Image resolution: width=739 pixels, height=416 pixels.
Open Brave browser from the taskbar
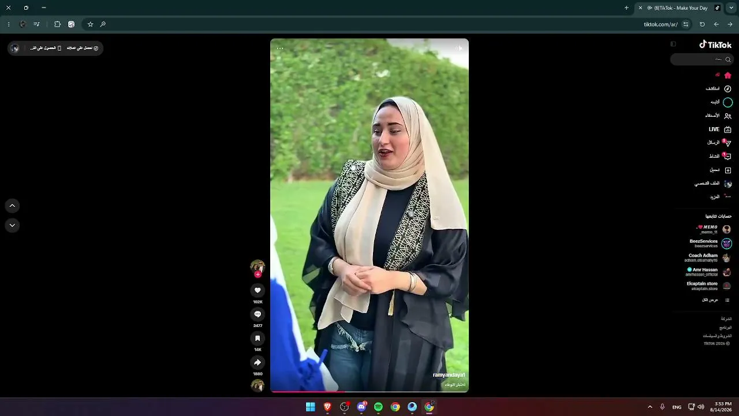click(327, 407)
